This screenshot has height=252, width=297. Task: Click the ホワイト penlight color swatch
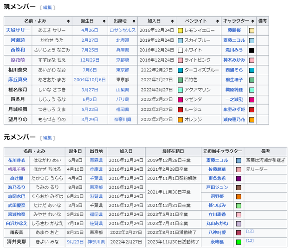(x=181, y=50)
